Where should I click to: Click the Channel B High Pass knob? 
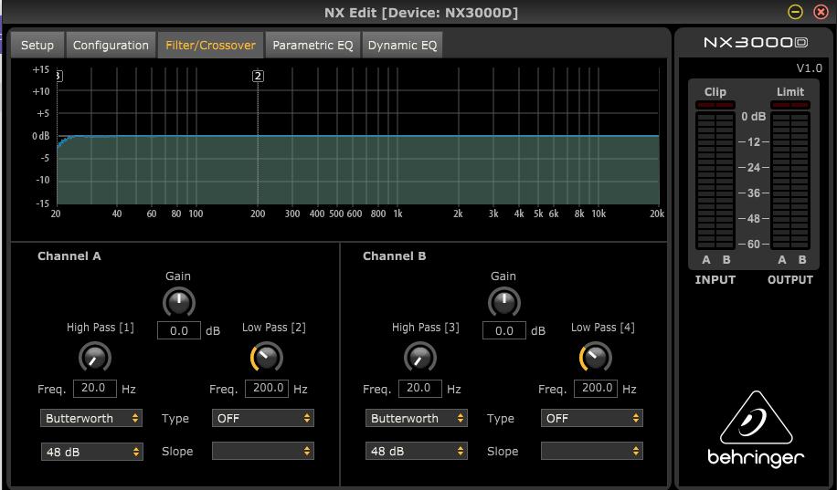(x=419, y=357)
